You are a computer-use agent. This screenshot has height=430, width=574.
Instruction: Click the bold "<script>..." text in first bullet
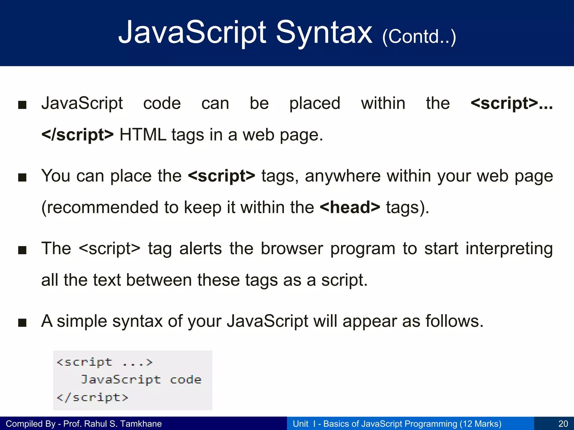[x=512, y=103]
